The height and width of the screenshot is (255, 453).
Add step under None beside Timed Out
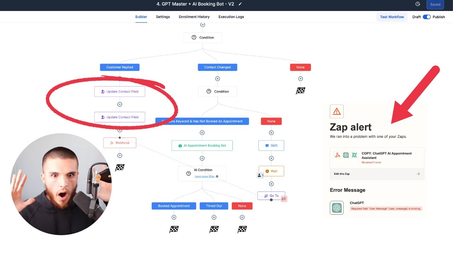[242, 217]
